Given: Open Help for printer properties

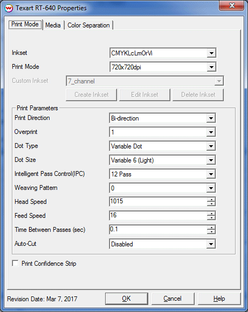Looking at the screenshot, I should tap(219, 299).
